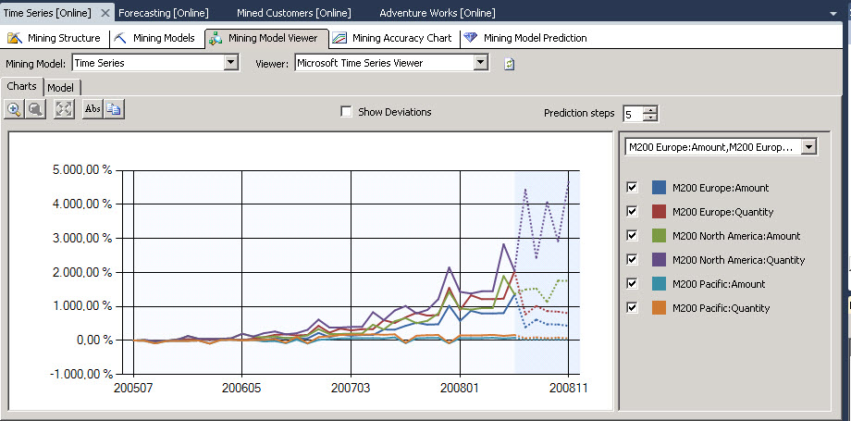Screen dimensions: 851x421
Task: Open the Mining Accuracy Chart tab
Action: point(393,39)
